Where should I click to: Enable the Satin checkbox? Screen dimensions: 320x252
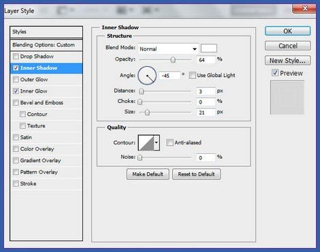(16, 137)
